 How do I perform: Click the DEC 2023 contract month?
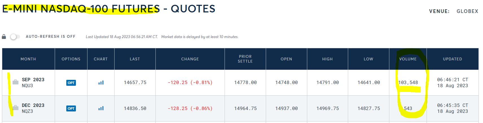coord(33,106)
